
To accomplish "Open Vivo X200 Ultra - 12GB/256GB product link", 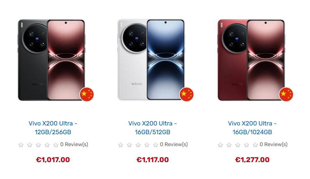I will [x=53, y=127].
